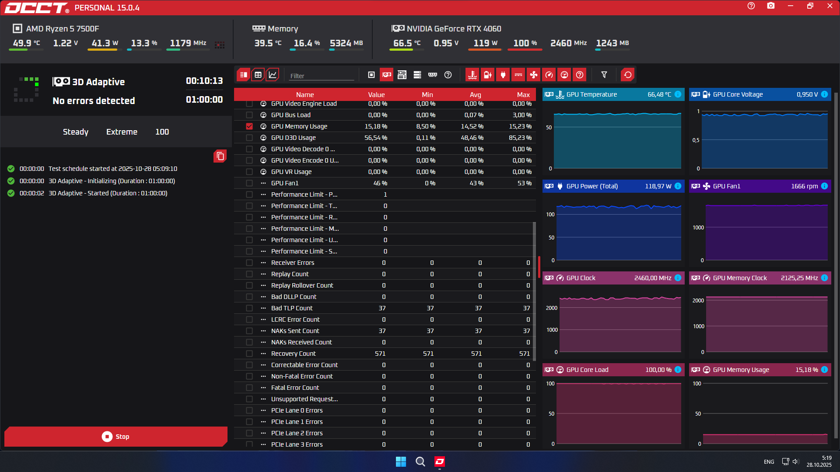Toggle the fan sensor filter icon

pos(534,75)
